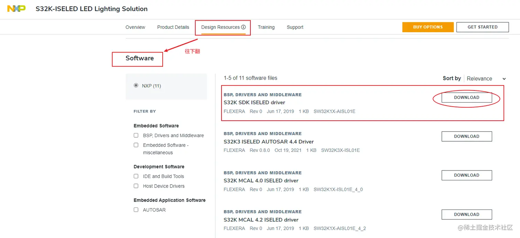Click the 1-5 of 11 software files text
The width and height of the screenshot is (520, 238).
tap(250, 78)
